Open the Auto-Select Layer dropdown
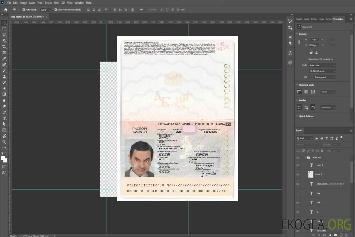 point(45,10)
